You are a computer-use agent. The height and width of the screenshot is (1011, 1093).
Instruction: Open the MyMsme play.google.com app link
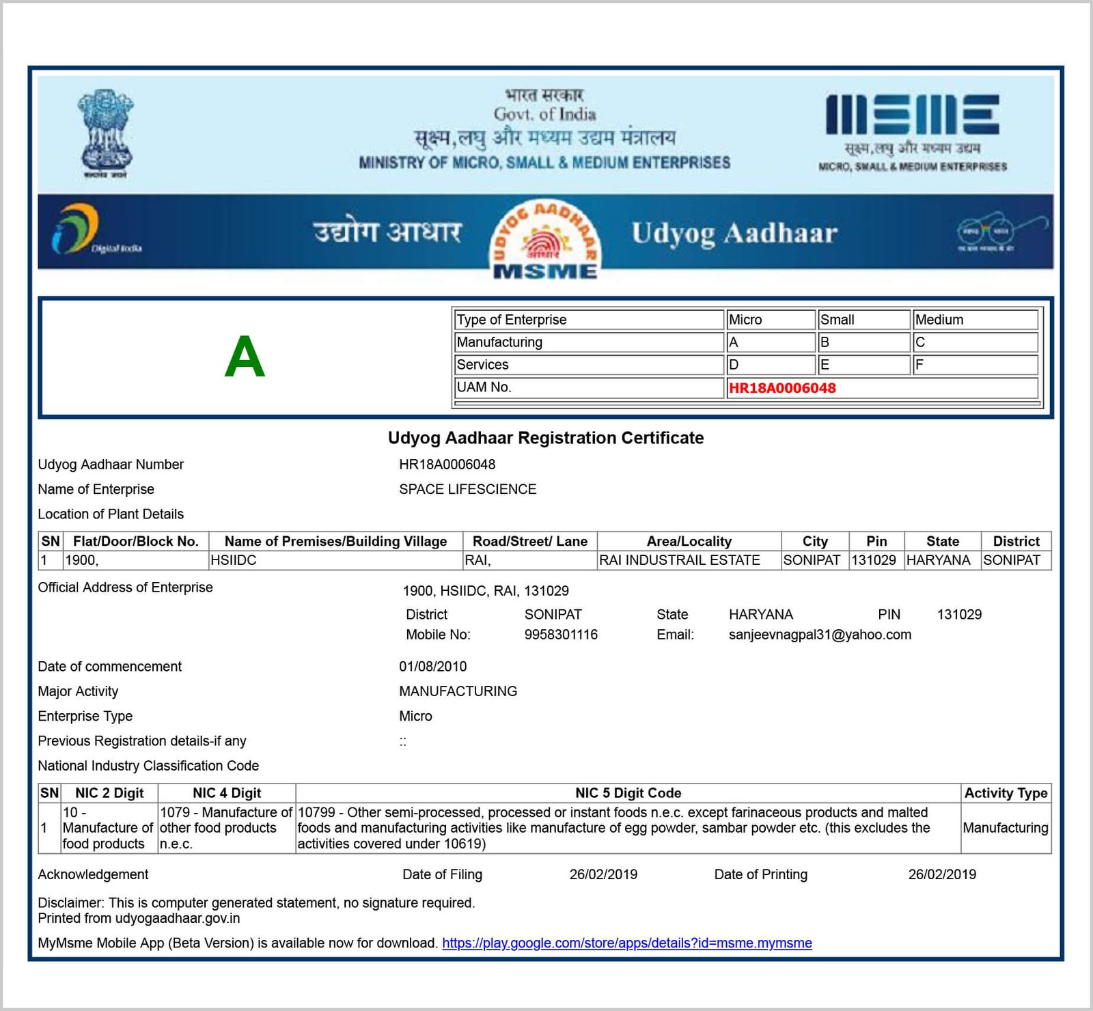pyautogui.click(x=627, y=943)
